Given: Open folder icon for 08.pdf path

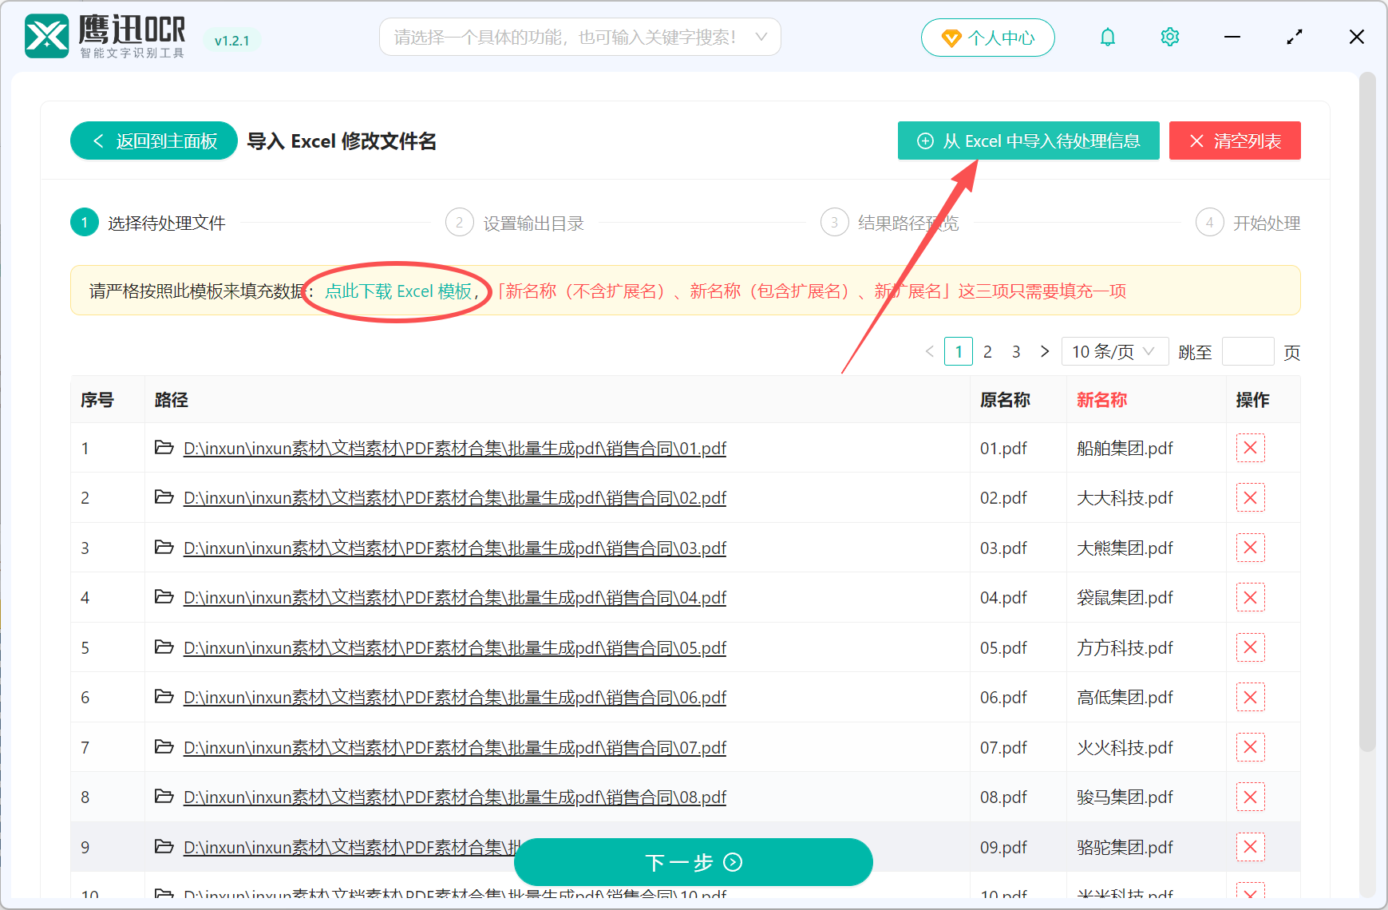Looking at the screenshot, I should (x=164, y=797).
